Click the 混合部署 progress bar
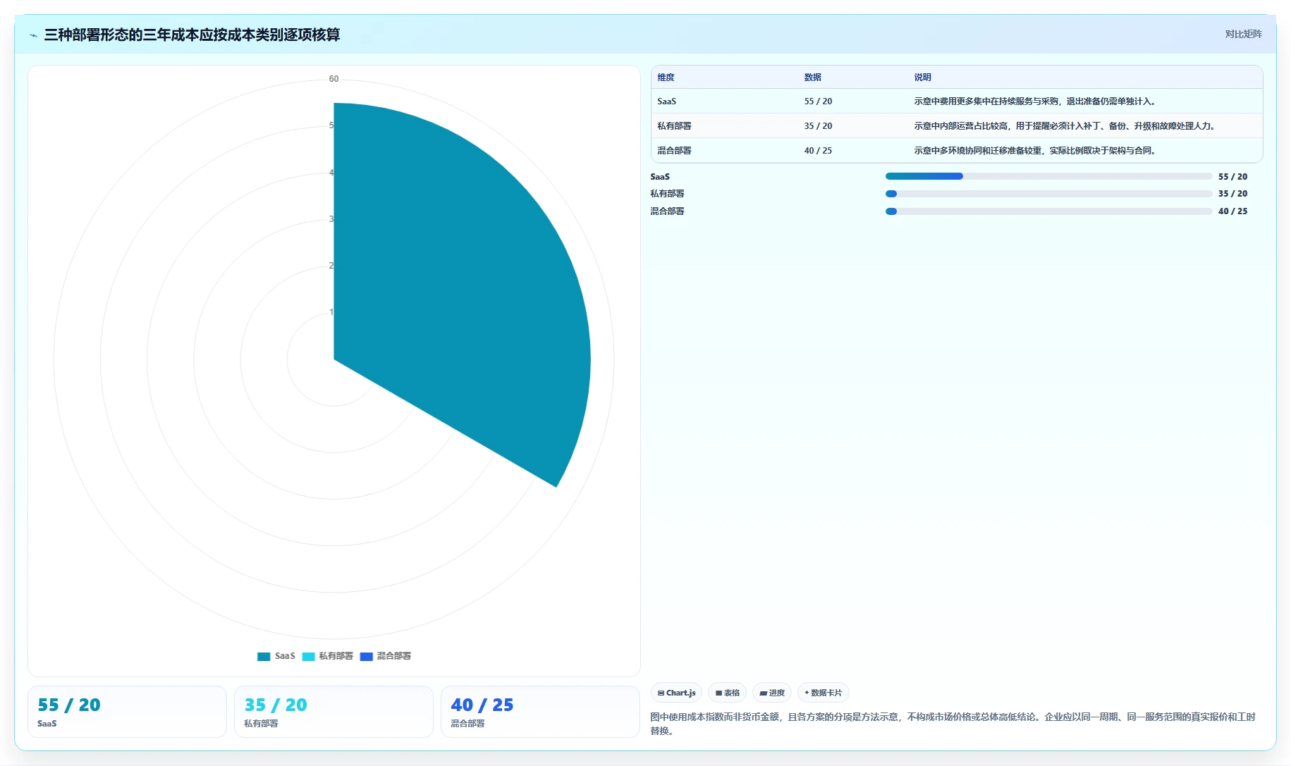 [1048, 211]
